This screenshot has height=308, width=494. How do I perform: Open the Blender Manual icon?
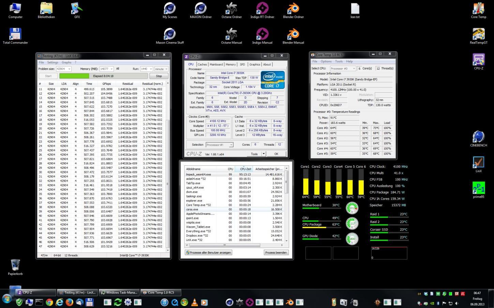(x=293, y=36)
